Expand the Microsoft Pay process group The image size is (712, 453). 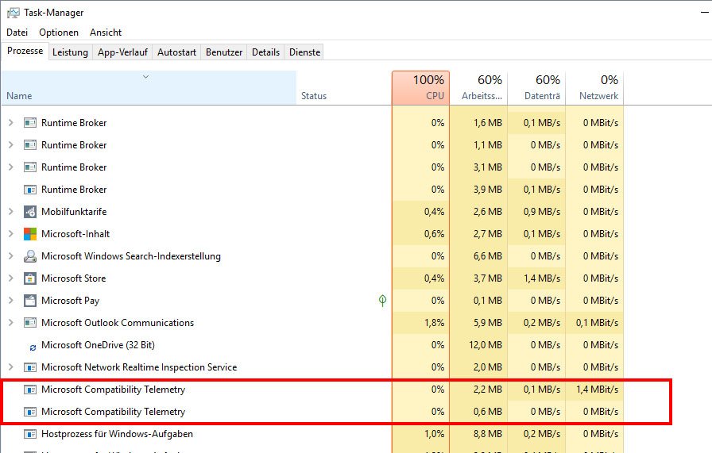(x=11, y=300)
